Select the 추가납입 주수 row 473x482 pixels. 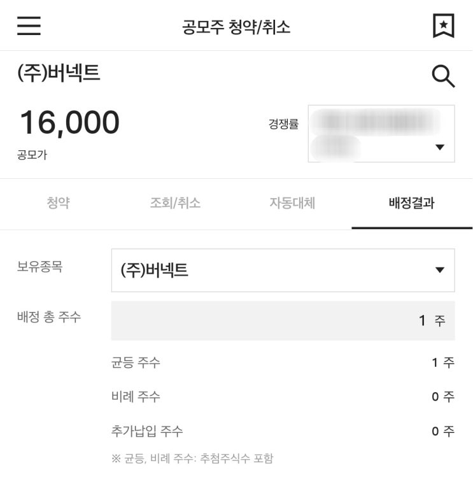coord(283,431)
